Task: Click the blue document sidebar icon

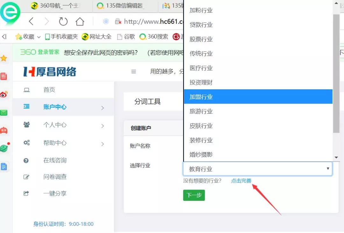Action: click(x=4, y=167)
